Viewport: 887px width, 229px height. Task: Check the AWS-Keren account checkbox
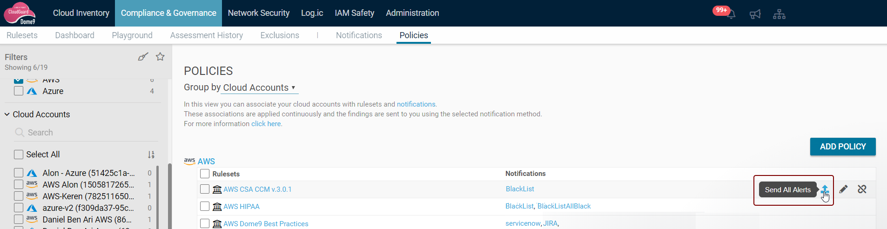pos(19,196)
